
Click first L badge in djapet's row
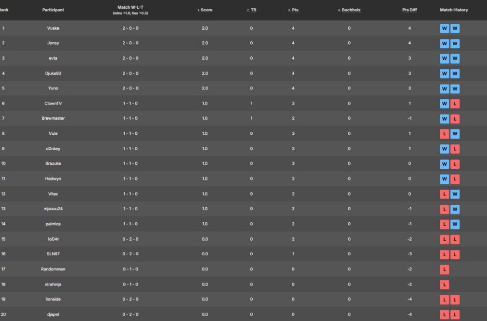[x=444, y=315]
